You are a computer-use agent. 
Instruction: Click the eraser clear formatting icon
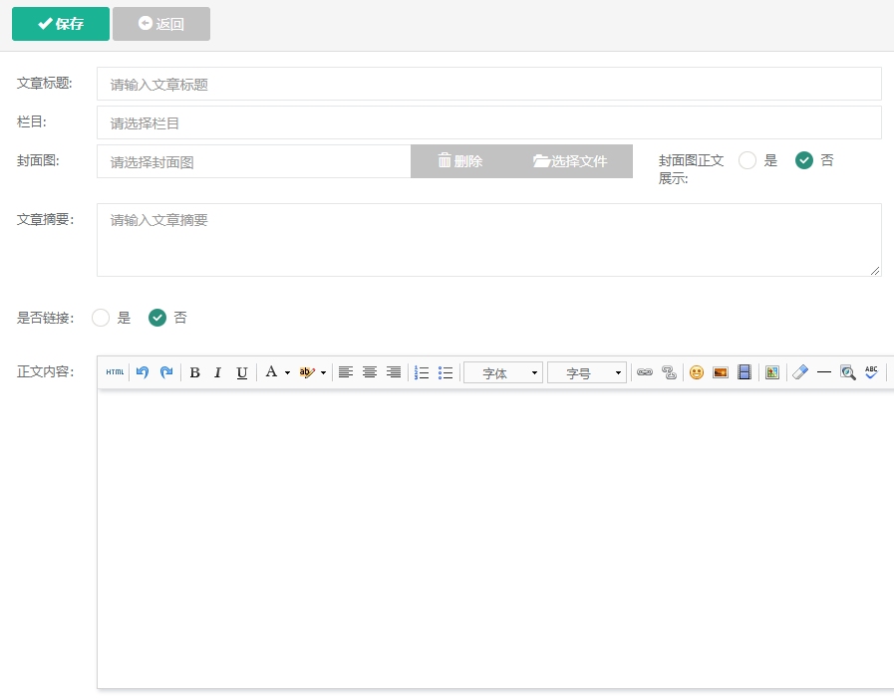pyautogui.click(x=800, y=372)
